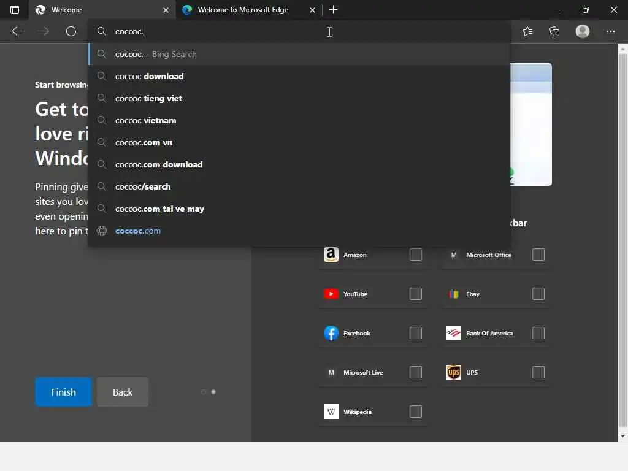Open a new tab with plus icon

tap(333, 10)
